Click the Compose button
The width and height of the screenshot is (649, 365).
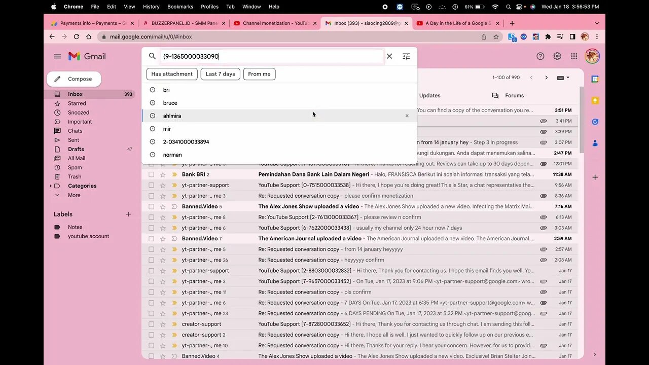click(74, 79)
